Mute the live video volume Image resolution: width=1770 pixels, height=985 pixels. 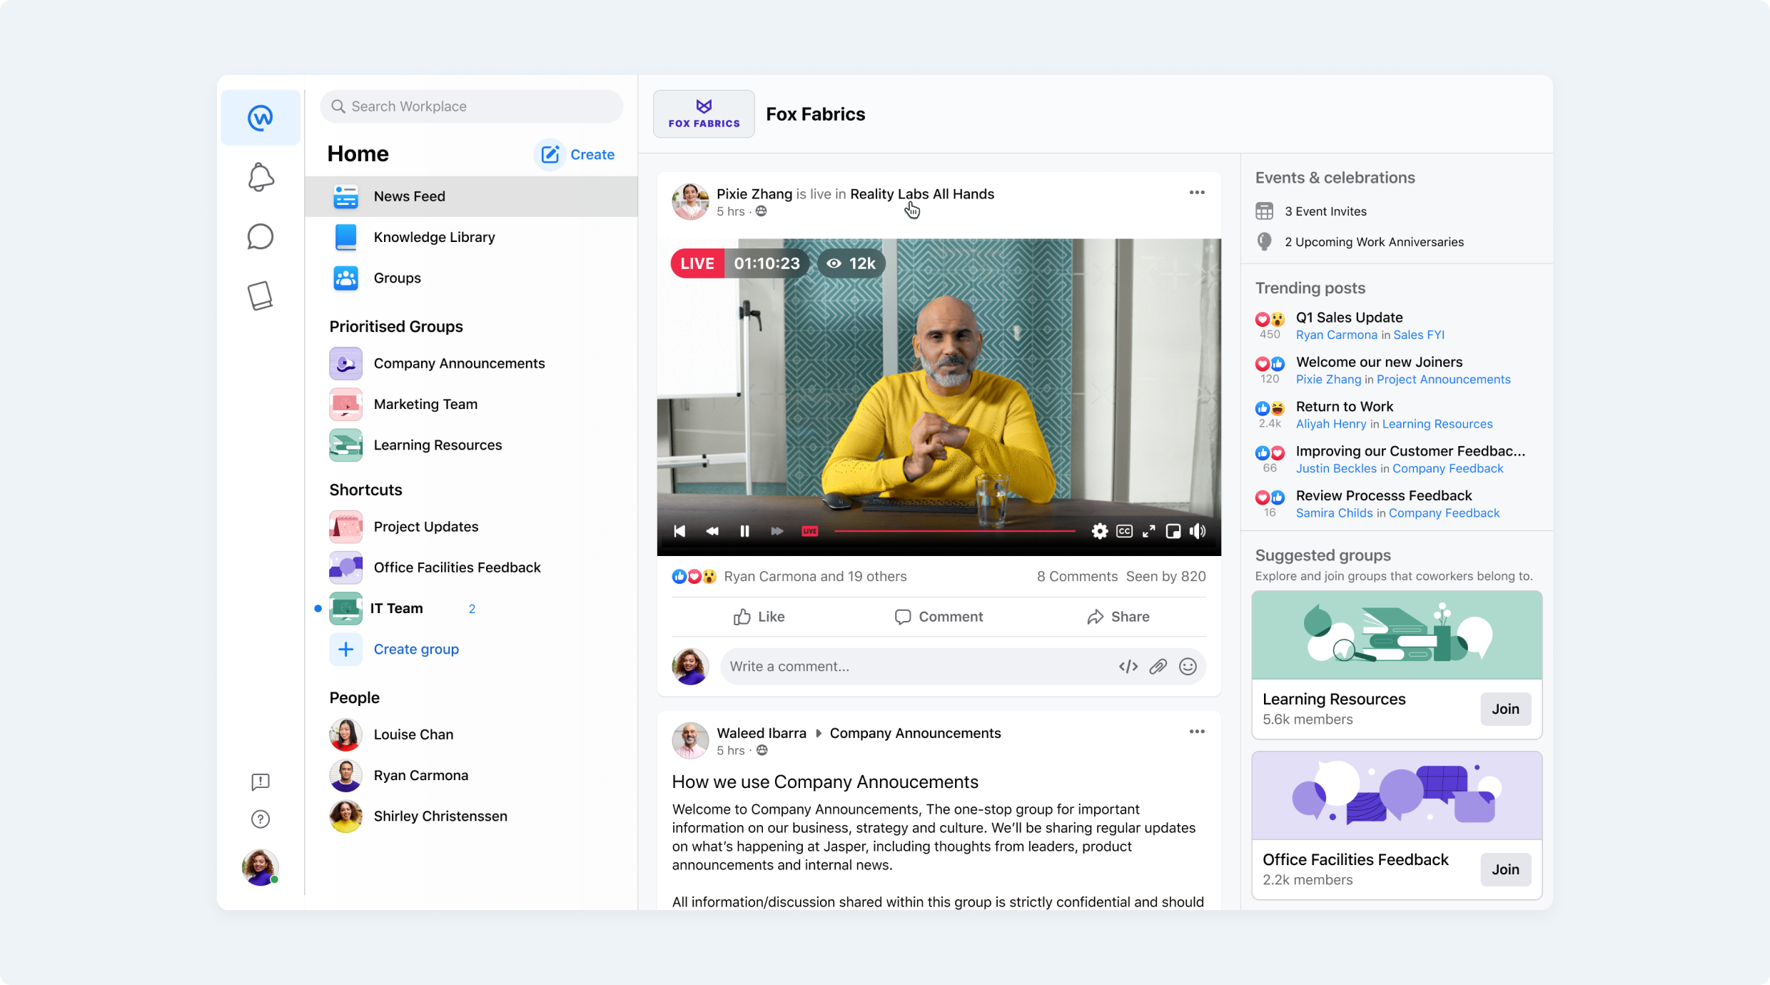coord(1198,531)
